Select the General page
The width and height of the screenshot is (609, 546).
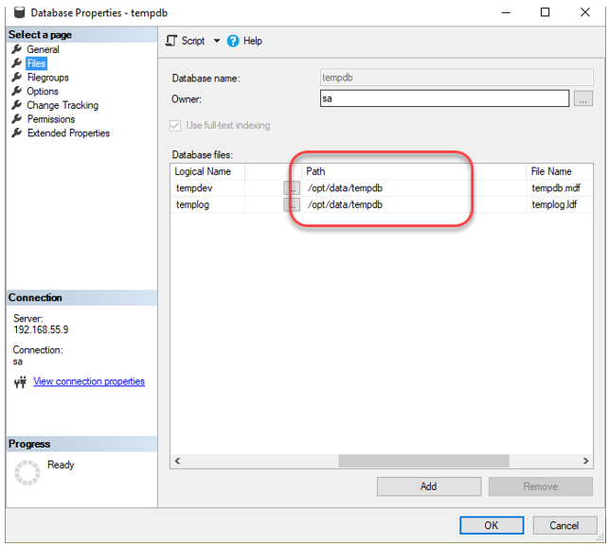pos(43,49)
